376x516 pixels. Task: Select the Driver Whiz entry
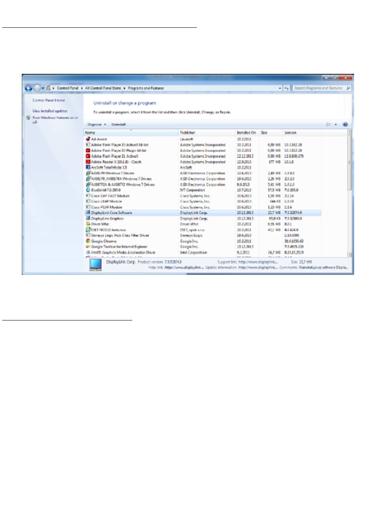click(x=202, y=224)
